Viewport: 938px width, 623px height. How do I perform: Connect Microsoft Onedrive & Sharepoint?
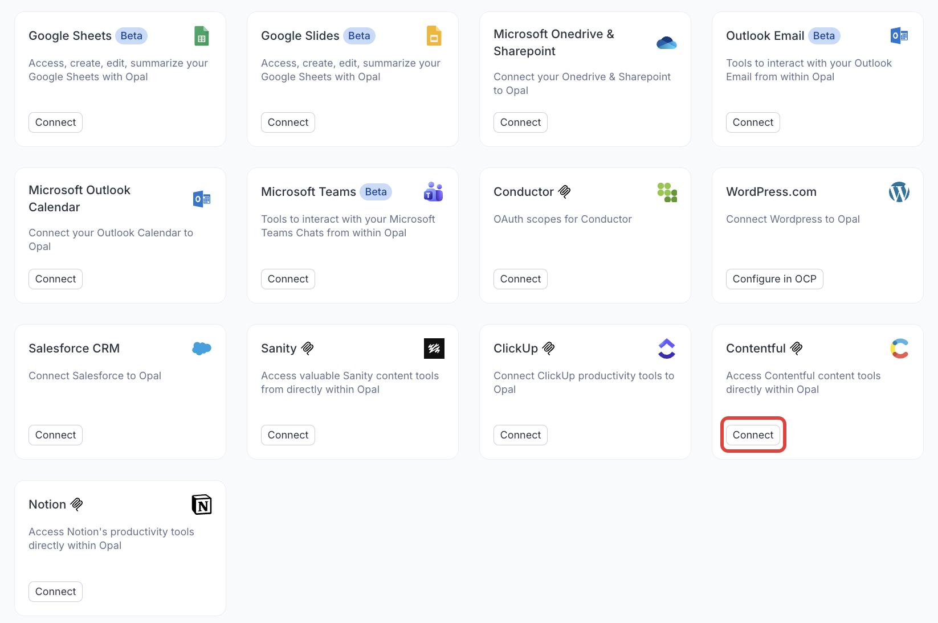[521, 122]
